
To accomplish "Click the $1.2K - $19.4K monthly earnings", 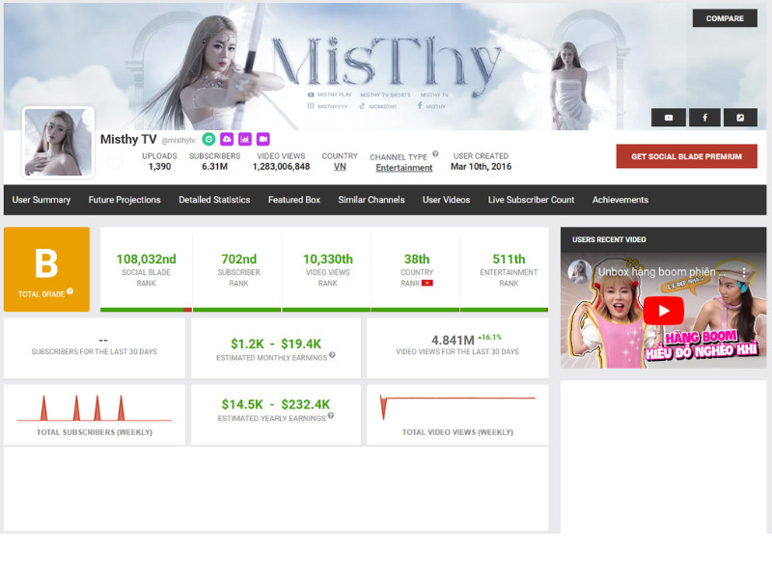I will 276,344.
